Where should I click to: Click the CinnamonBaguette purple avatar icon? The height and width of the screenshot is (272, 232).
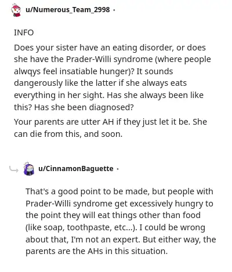pyautogui.click(x=29, y=169)
